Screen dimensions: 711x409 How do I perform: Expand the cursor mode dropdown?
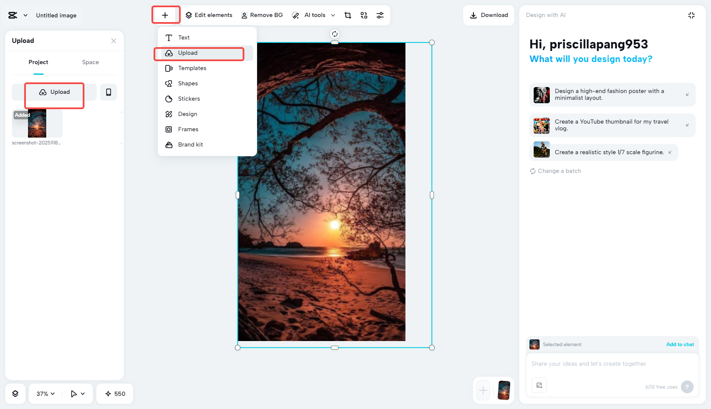(77, 394)
